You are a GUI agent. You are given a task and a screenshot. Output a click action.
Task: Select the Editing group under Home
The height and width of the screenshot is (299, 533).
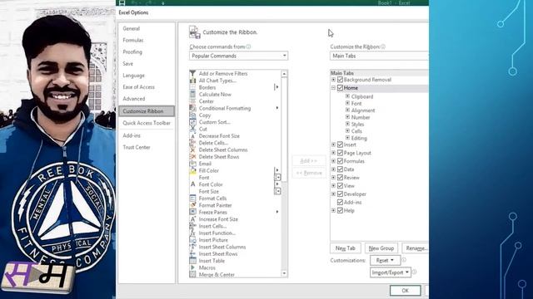359,138
